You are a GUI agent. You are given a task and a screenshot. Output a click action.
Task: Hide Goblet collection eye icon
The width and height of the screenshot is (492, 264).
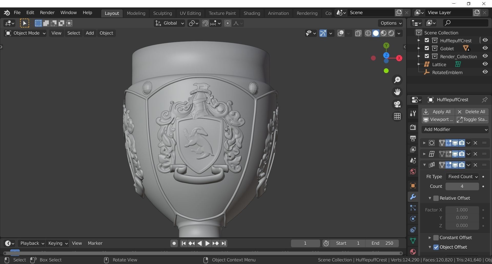(485, 48)
